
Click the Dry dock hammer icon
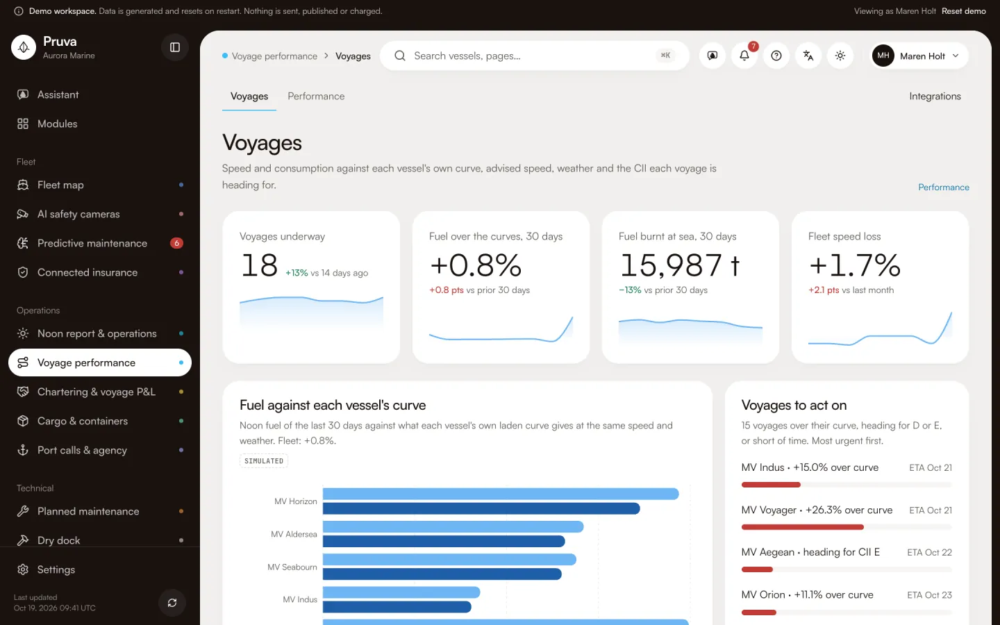[23, 540]
